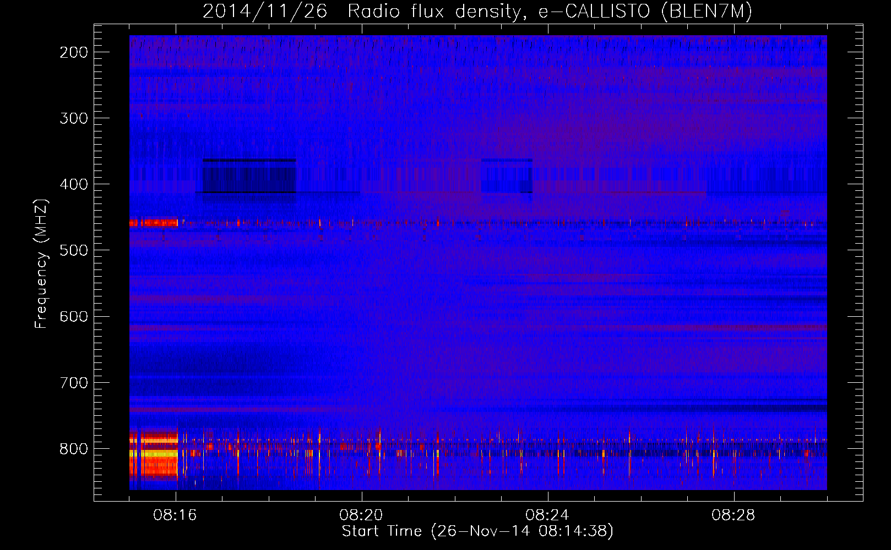Click the plot title "2014/11/26 Radio flux density, e-CALLISTO (BLEN7M)"
Image resolution: width=891 pixels, height=550 pixels.
pos(477,11)
